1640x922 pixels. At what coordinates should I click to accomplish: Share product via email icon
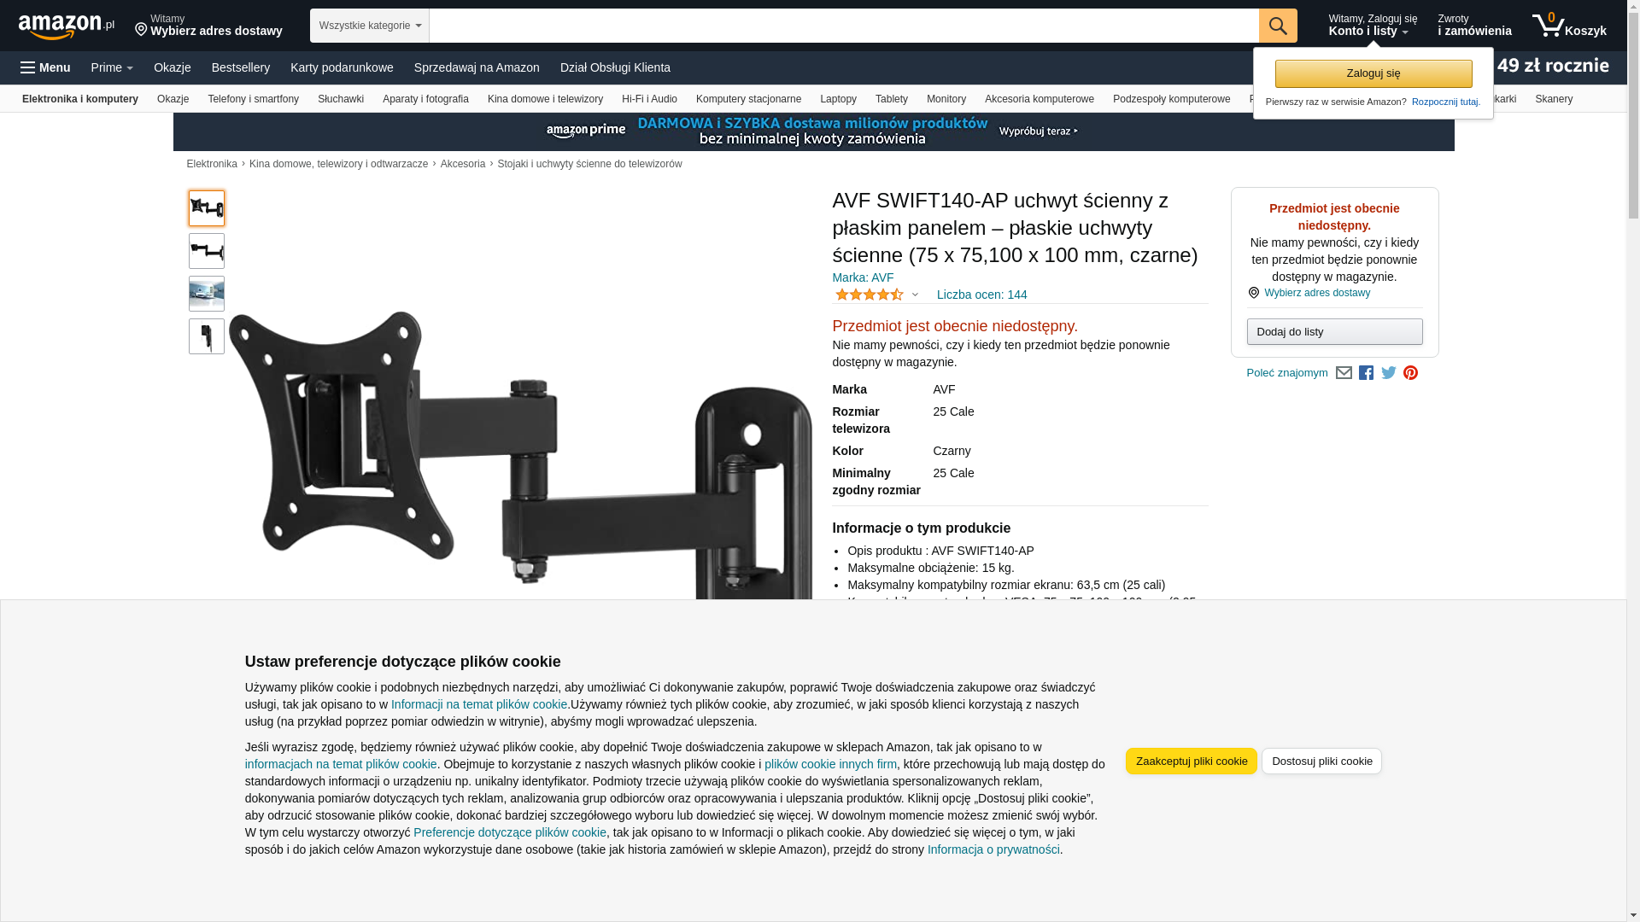1344,373
